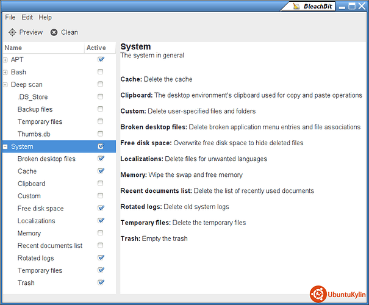This screenshot has height=305, width=369.
Task: Collapse the Deep scan tree node
Action: [5, 85]
